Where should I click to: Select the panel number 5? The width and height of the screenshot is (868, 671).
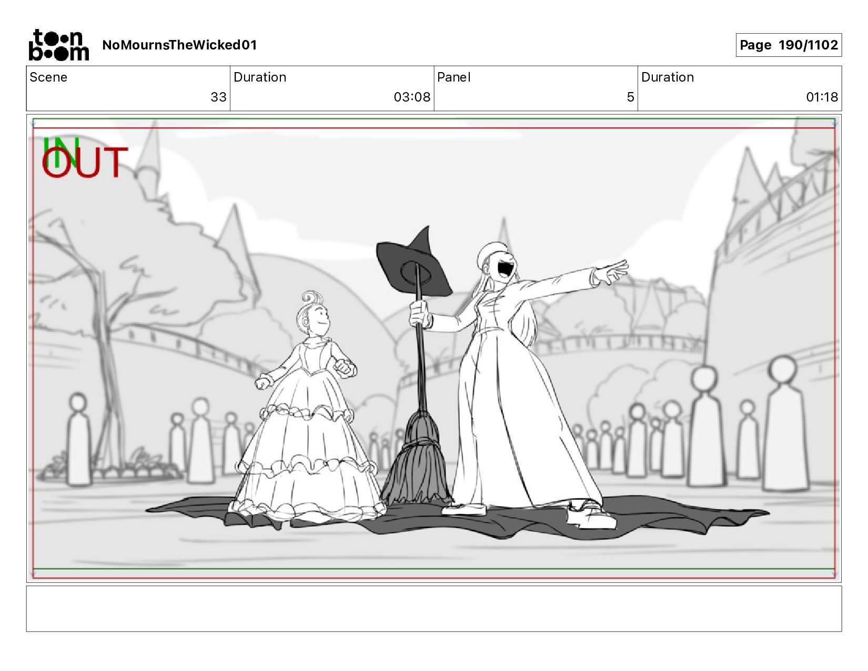click(x=630, y=97)
